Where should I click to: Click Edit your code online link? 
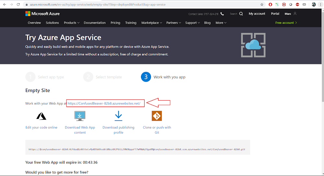(x=41, y=128)
